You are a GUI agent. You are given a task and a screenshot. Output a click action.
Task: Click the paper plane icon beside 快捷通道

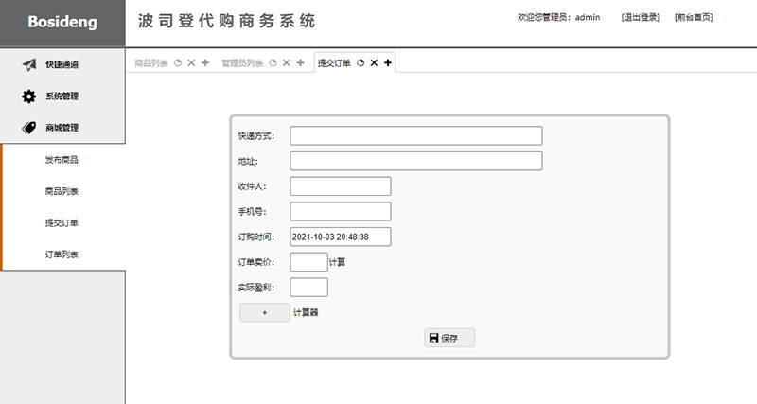(29, 64)
